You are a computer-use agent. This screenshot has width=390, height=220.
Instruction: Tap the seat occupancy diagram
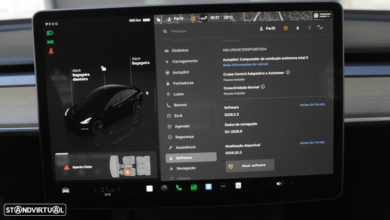pyautogui.click(x=130, y=166)
